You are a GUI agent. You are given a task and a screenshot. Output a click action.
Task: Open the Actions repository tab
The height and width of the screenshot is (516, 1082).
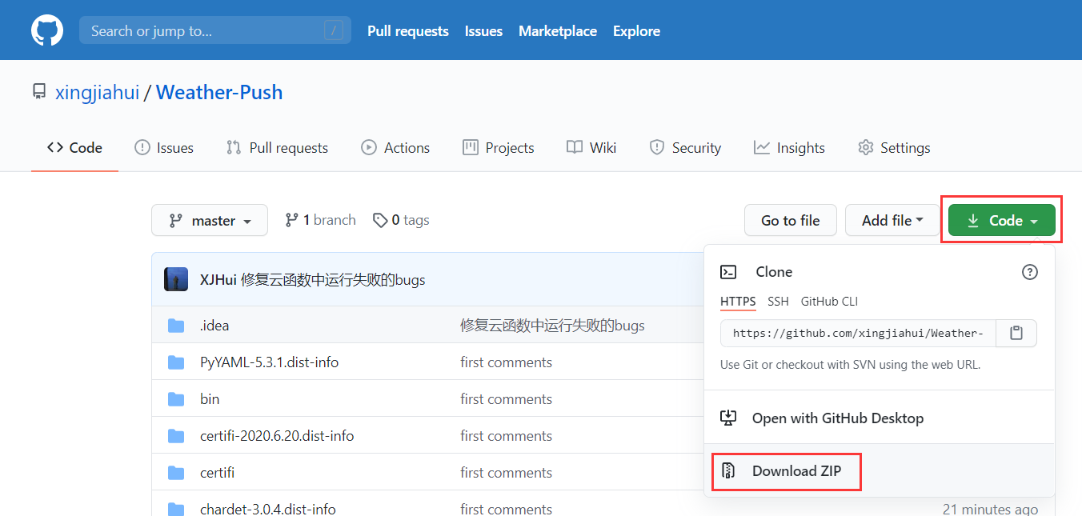pos(395,147)
